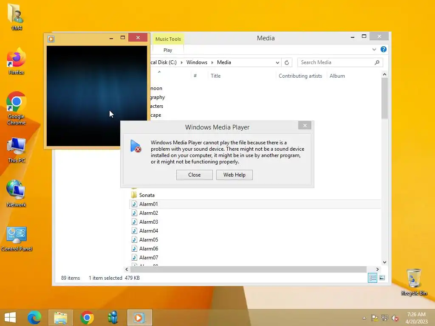This screenshot has width=435, height=326.
Task: Click the vertical scrollbar thumb
Action: [384, 98]
